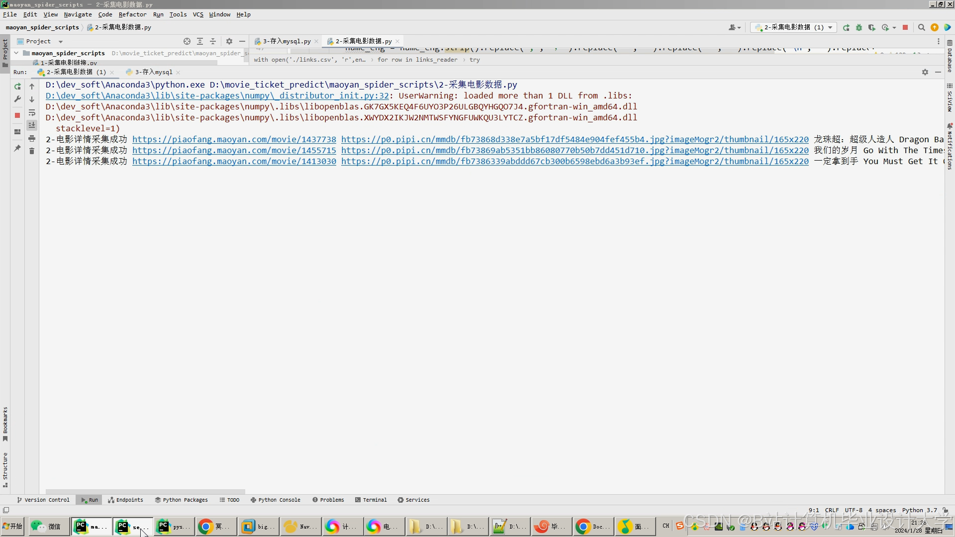This screenshot has width=955, height=537.
Task: Toggle Run tool window at bottom bar
Action: [x=90, y=500]
